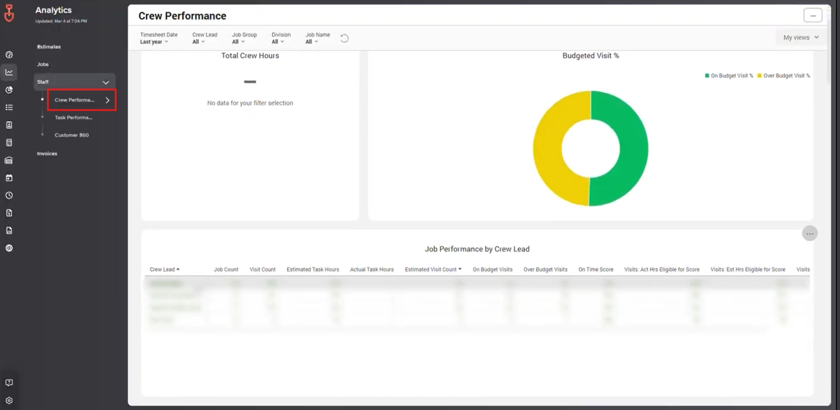Open the help chat bubble icon
Viewport: 840px width, 410px height.
9,382
